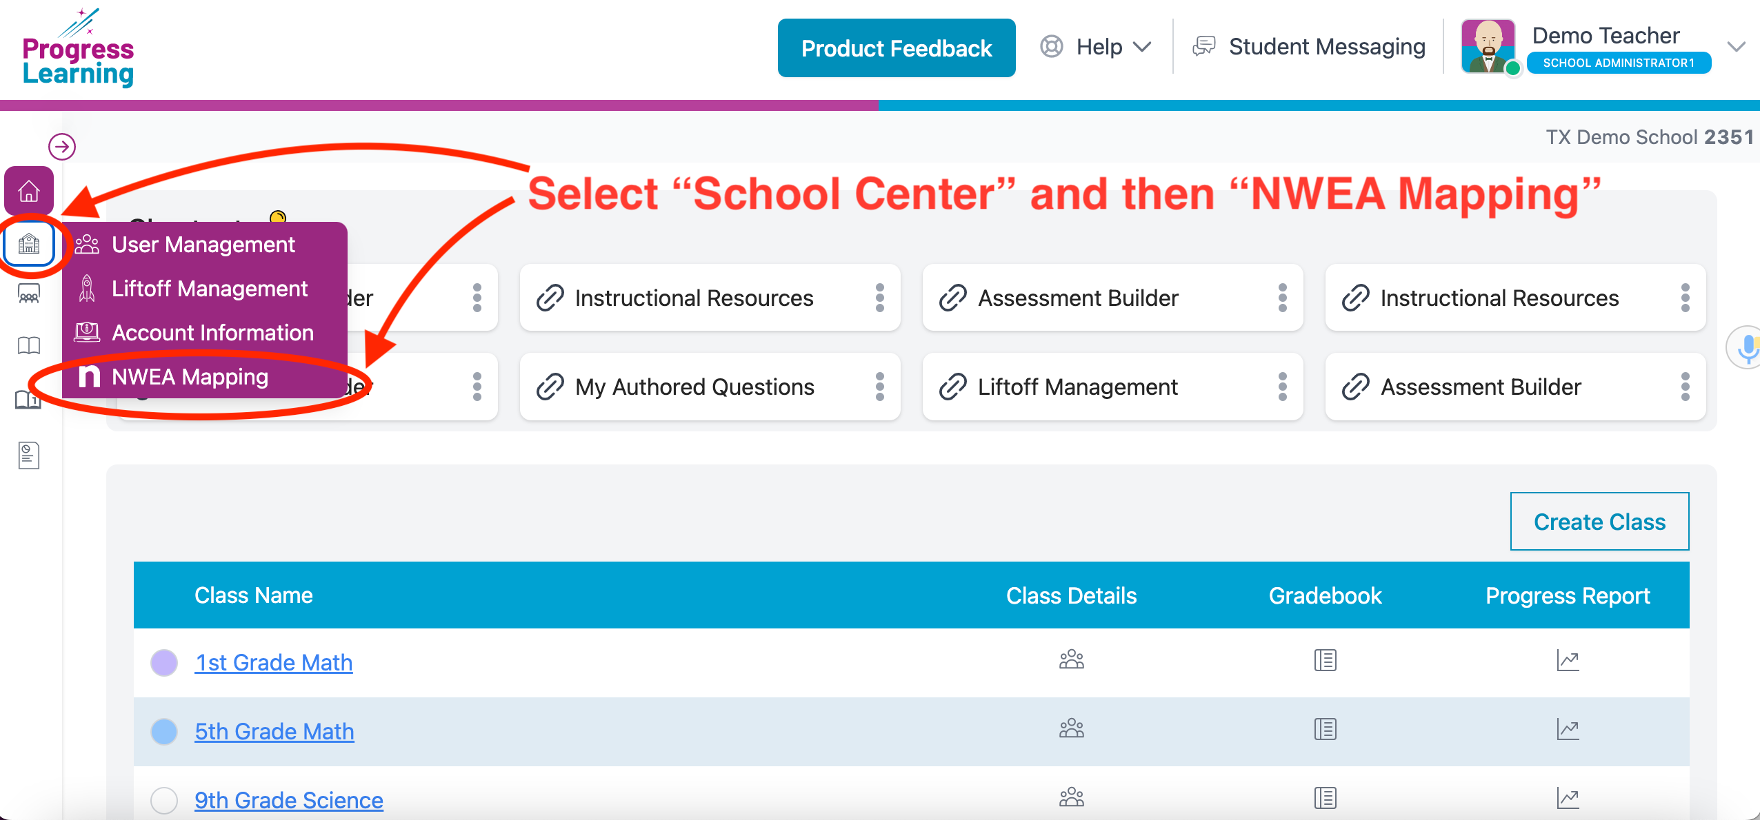Screen dimensions: 1760x820
Task: Open the 9th Grade Science class
Action: coord(289,800)
